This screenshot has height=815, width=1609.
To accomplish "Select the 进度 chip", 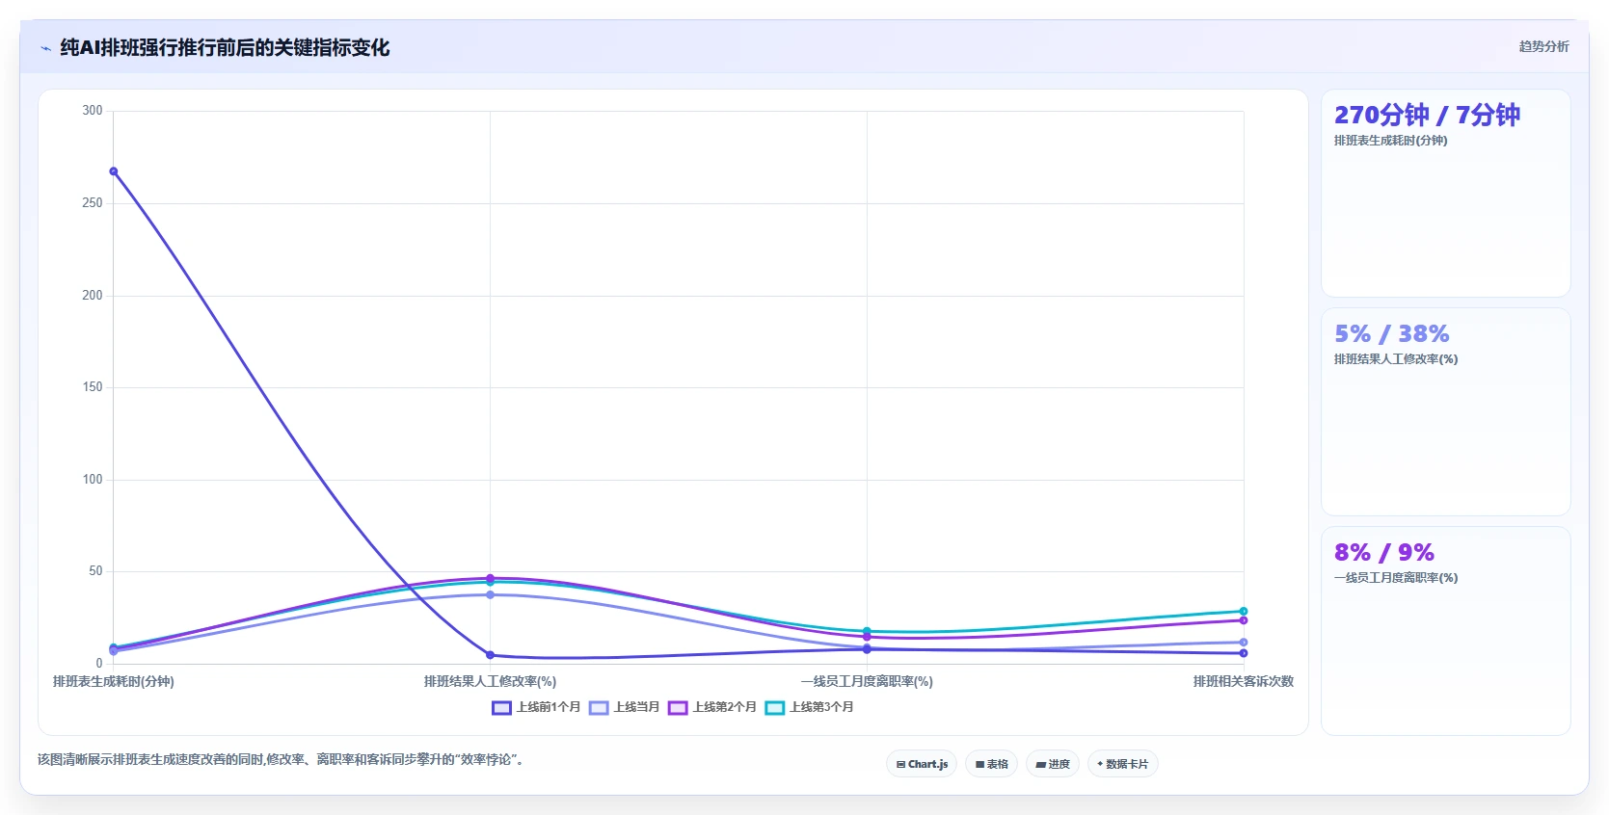I will pyautogui.click(x=1053, y=764).
